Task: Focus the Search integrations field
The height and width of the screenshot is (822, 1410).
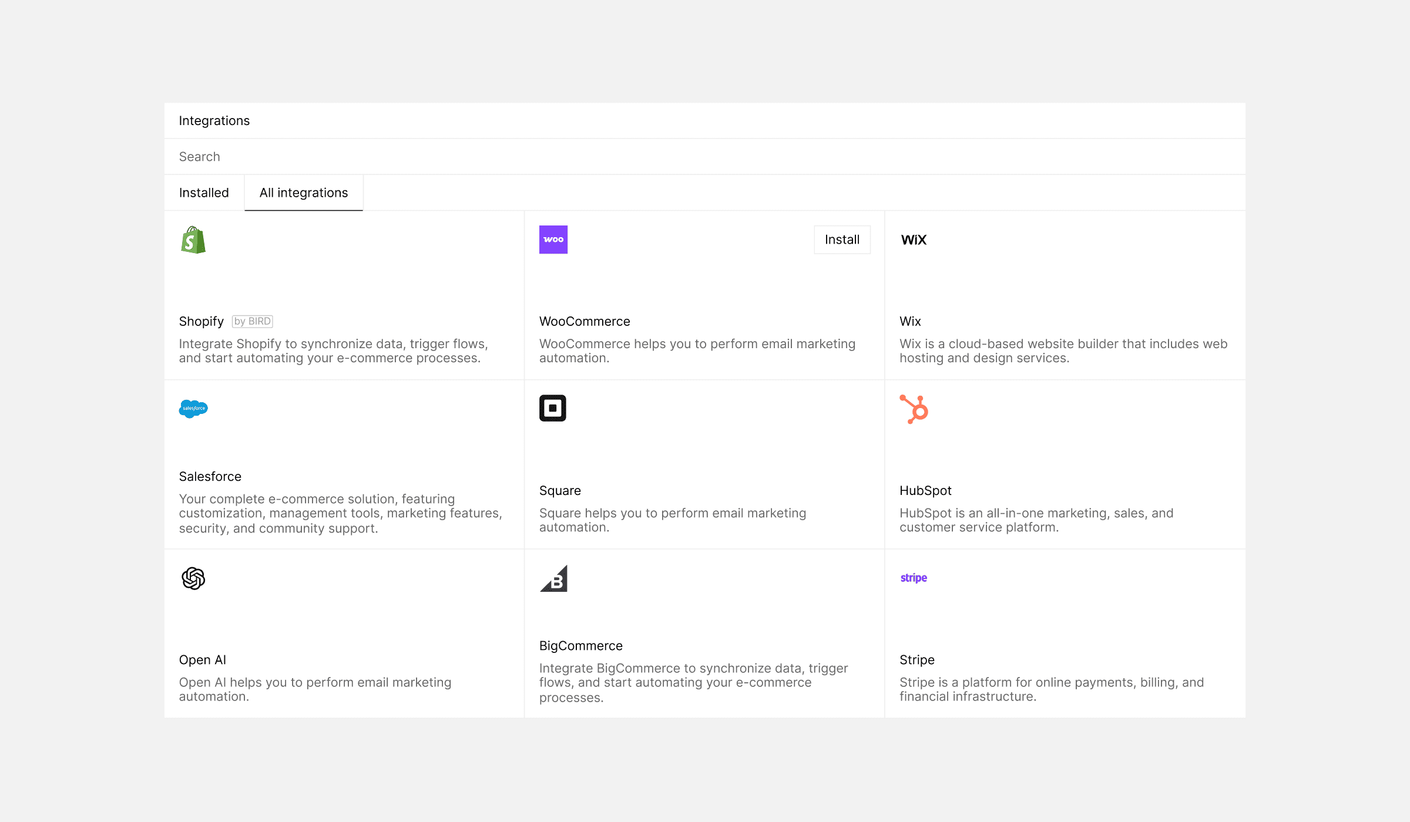Action: point(704,157)
